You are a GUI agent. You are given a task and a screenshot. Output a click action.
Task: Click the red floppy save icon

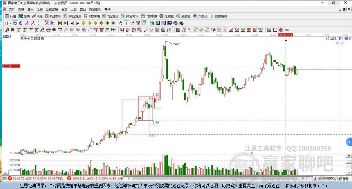pos(169,23)
